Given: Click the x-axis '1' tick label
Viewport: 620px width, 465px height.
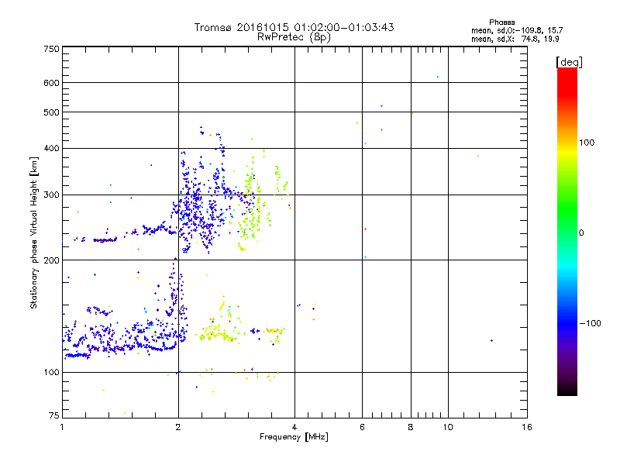Looking at the screenshot, I should point(62,427).
